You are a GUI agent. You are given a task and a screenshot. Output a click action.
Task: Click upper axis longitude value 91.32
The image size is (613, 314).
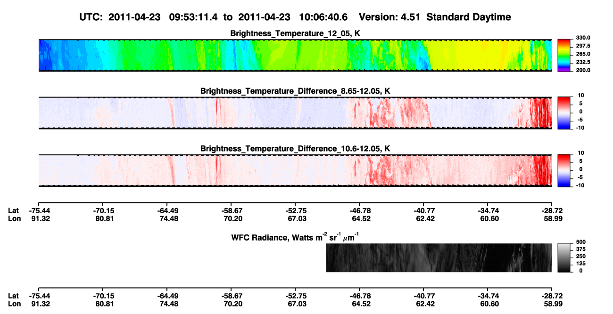(x=41, y=218)
